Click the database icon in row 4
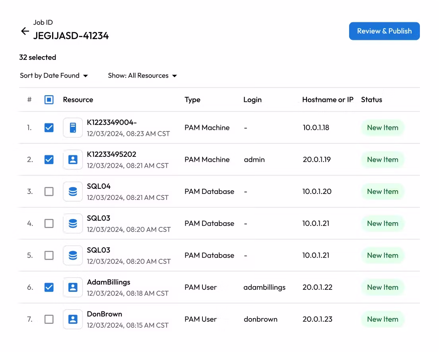 [x=73, y=223]
